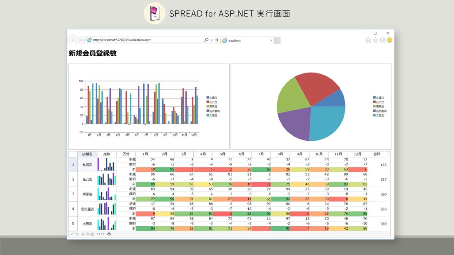Click the go arrow beside address bar
454x255 pixels.
[x=216, y=40]
